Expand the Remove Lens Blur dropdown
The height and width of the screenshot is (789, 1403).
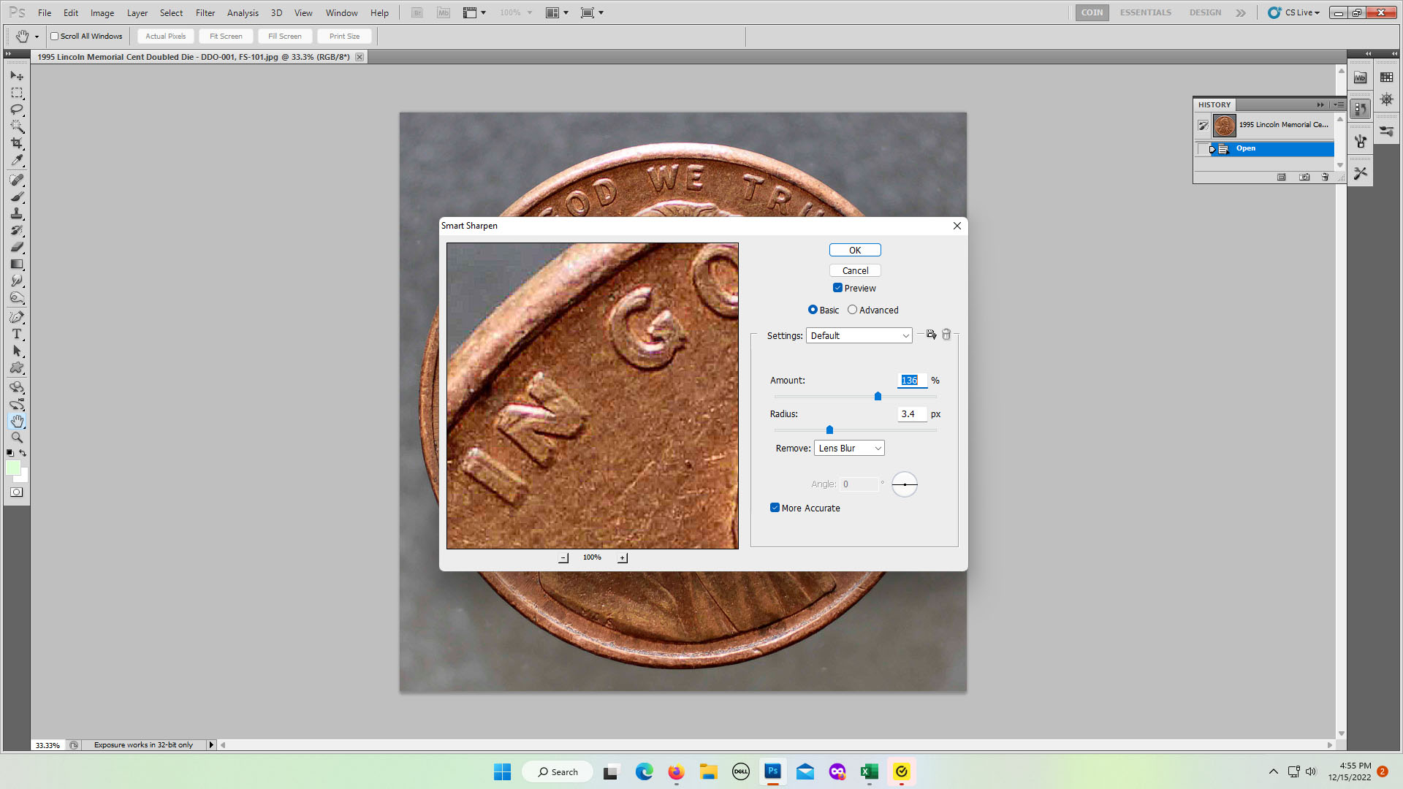coord(849,449)
